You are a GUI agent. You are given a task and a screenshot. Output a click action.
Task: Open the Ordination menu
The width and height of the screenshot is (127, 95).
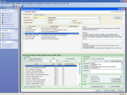tap(19, 4)
